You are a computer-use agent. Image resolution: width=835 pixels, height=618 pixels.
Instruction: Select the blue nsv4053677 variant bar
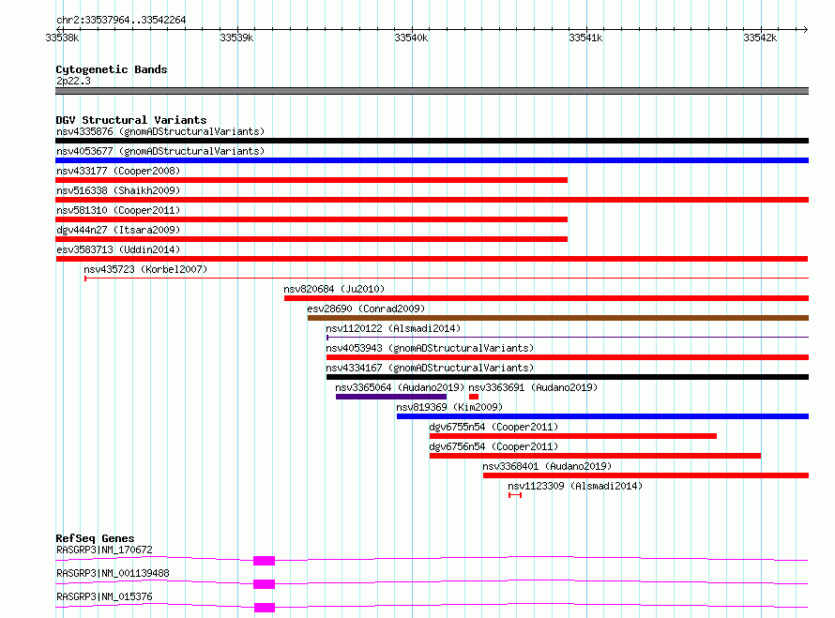click(x=432, y=160)
